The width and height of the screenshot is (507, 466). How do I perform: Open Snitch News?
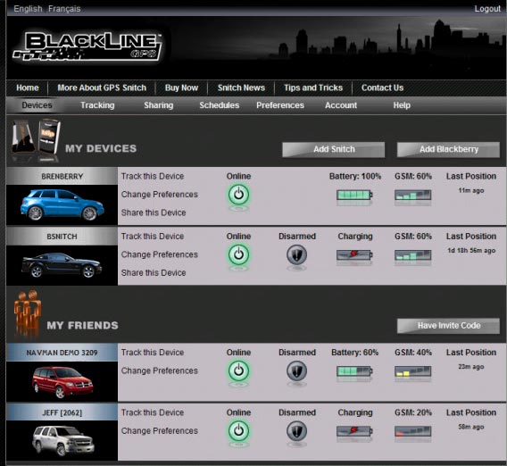241,87
